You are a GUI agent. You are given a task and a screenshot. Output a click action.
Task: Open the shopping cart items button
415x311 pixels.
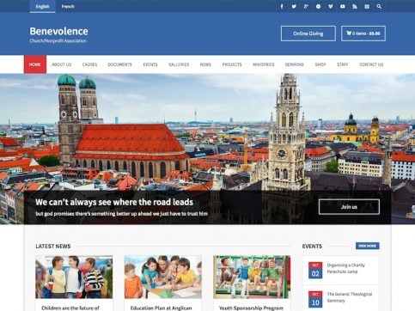click(x=363, y=34)
